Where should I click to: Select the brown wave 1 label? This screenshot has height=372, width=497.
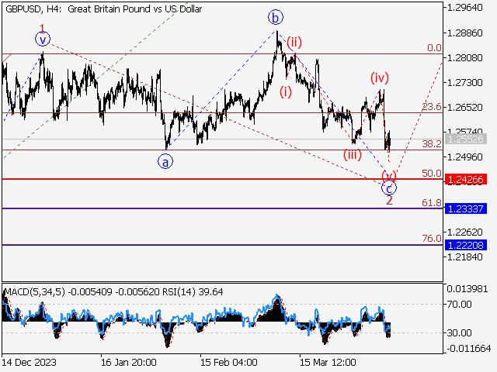(x=42, y=28)
